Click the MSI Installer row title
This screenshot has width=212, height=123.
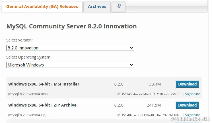(44, 84)
